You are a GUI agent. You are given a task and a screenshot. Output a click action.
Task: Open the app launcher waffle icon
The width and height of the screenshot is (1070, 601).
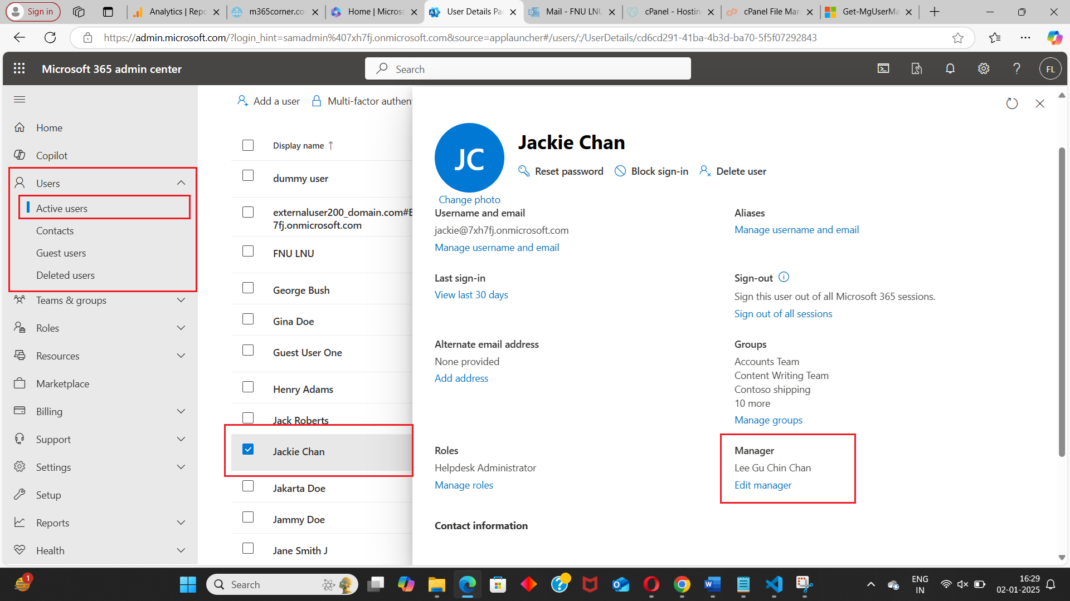[x=20, y=68]
